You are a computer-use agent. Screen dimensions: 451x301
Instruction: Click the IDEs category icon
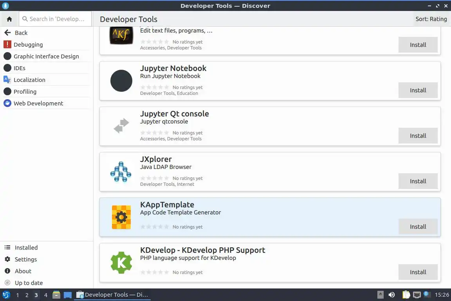(7, 68)
